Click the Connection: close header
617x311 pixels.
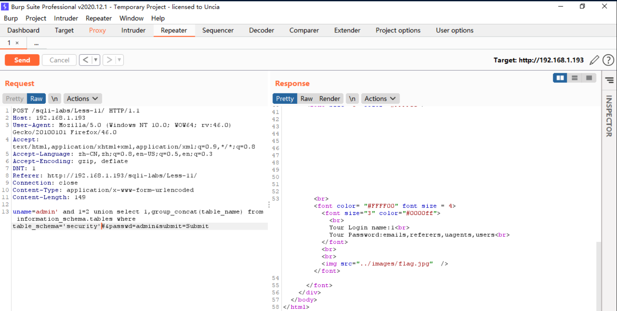click(45, 183)
